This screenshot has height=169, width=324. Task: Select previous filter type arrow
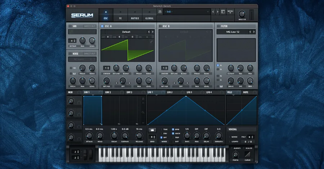[x=250, y=32]
